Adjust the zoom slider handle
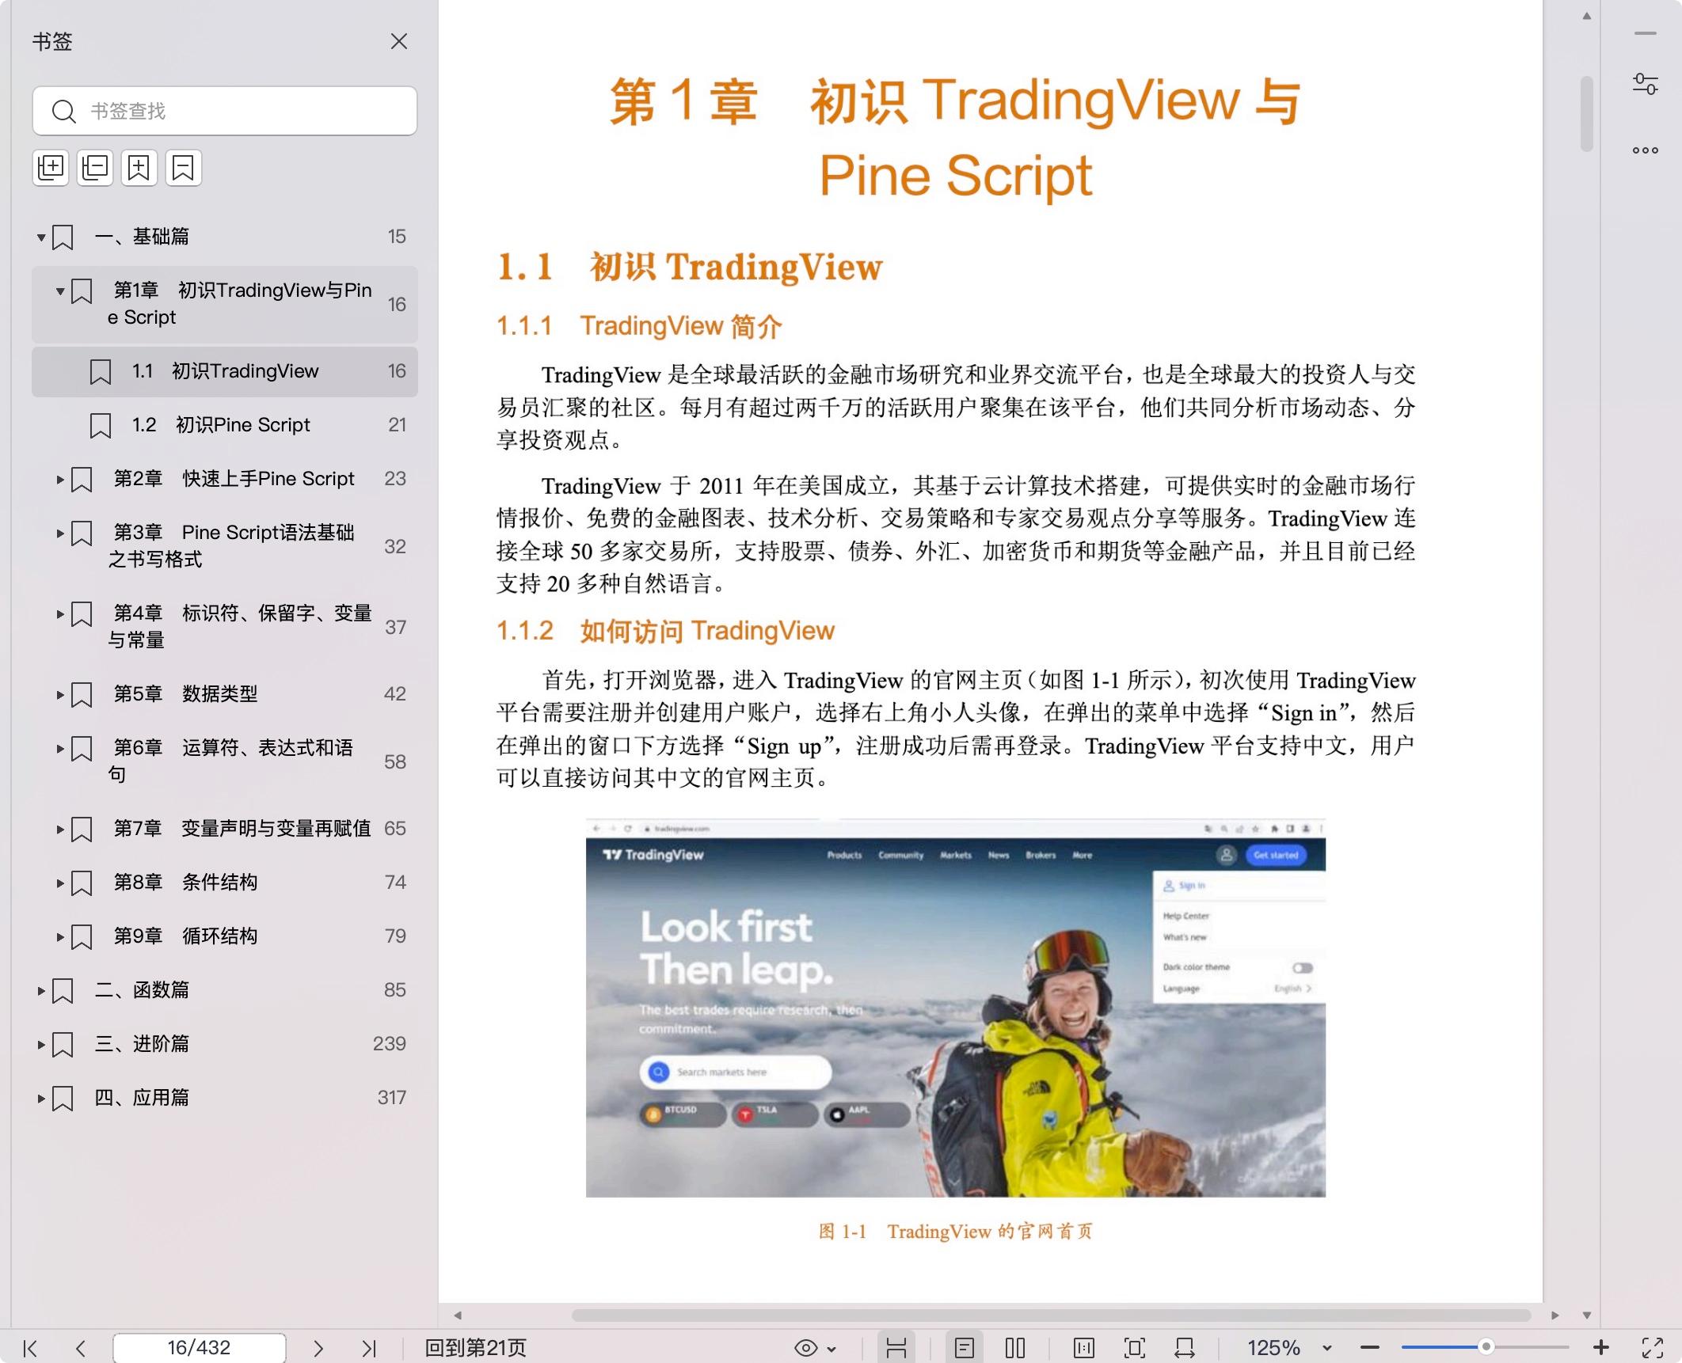 (x=1486, y=1347)
